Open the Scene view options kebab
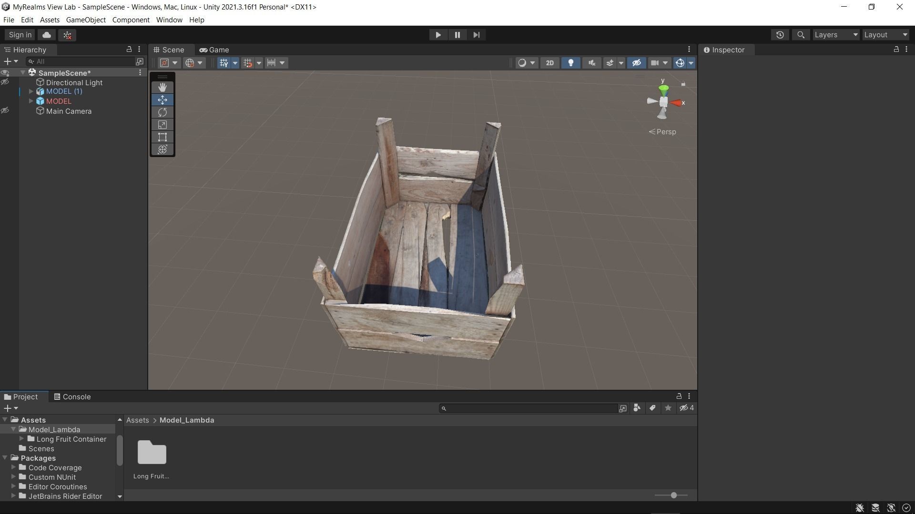Viewport: 915px width, 514px height. (x=689, y=49)
